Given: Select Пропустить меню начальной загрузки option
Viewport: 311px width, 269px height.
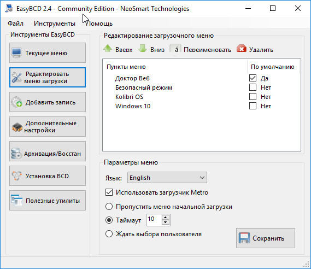Looking at the screenshot, I should (109, 207).
